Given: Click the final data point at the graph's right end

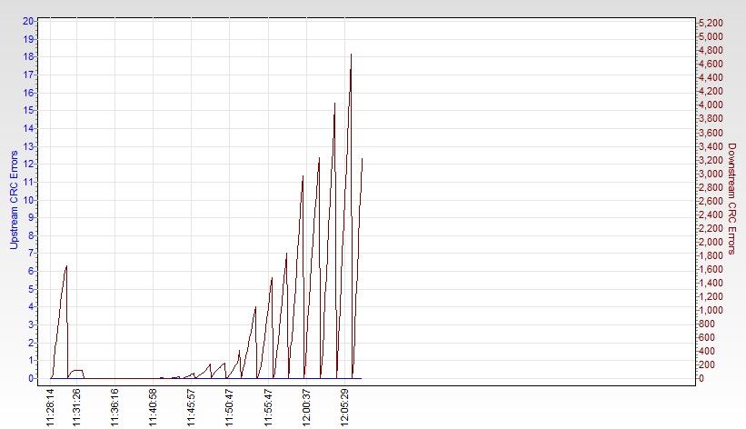Looking at the screenshot, I should tap(363, 158).
